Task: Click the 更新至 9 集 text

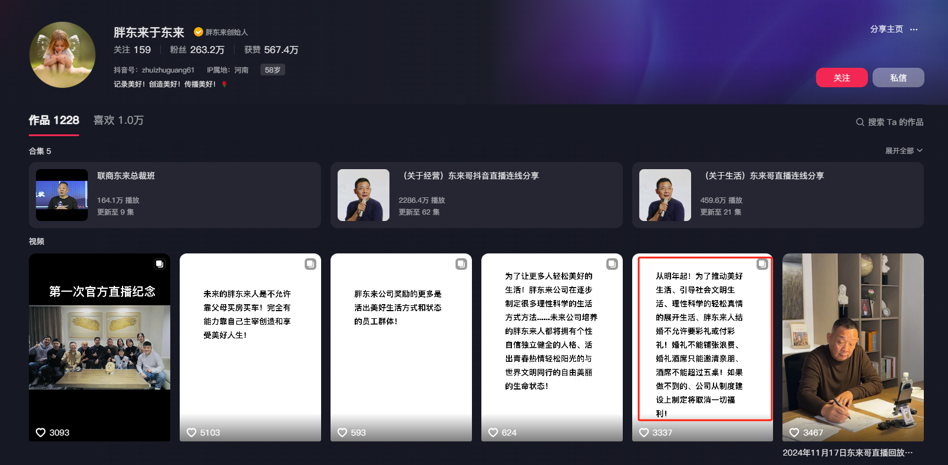Action: tap(115, 212)
